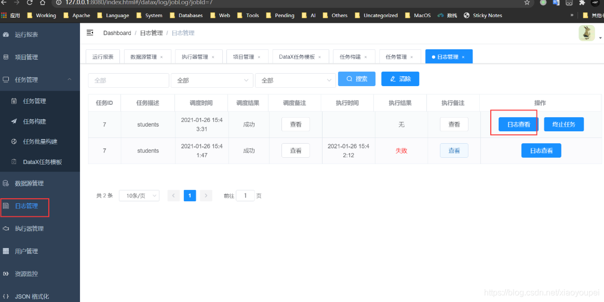
Task: Click 终止任务 to stop the task
Action: (x=564, y=124)
